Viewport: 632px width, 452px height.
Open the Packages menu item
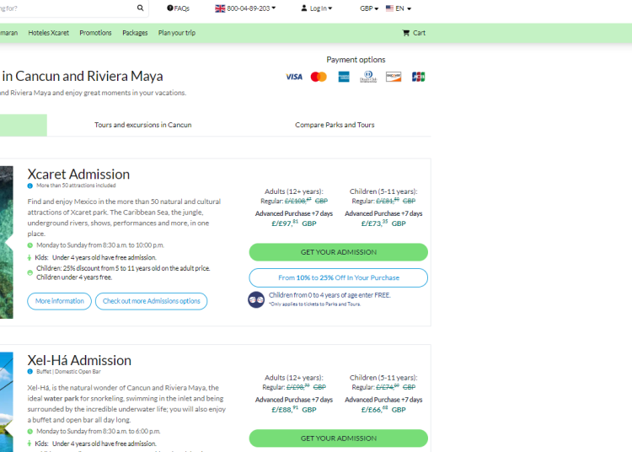135,33
